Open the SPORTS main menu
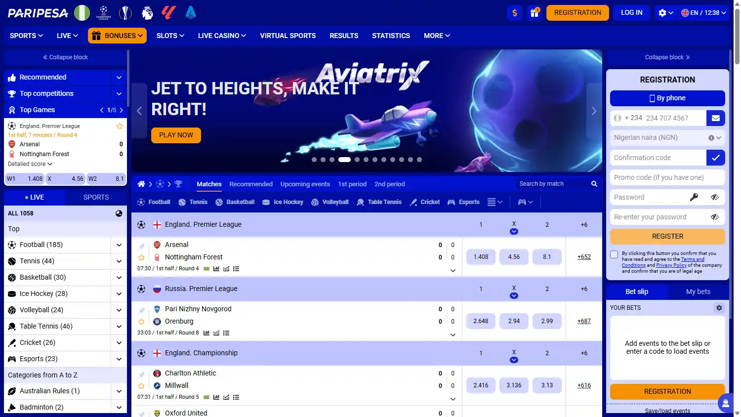 tap(26, 36)
